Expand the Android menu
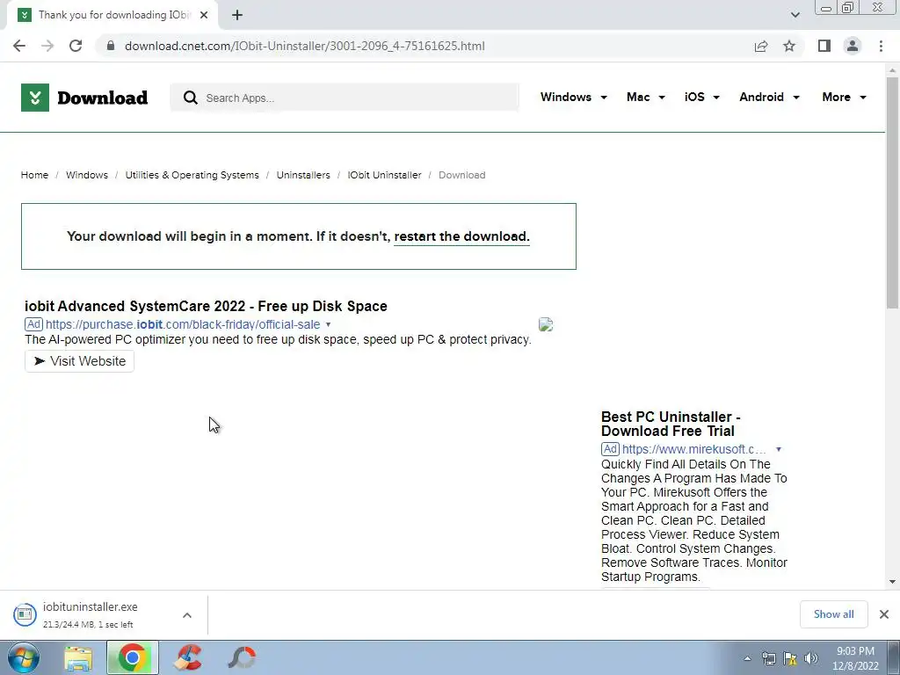This screenshot has height=675, width=900. [x=769, y=97]
